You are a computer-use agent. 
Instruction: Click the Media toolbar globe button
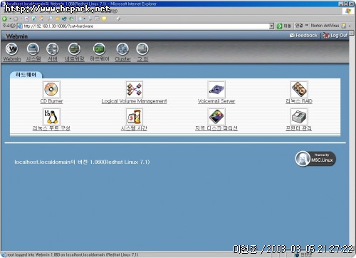click(64, 19)
